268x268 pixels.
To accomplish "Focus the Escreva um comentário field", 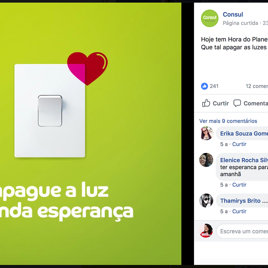I will [242, 231].
